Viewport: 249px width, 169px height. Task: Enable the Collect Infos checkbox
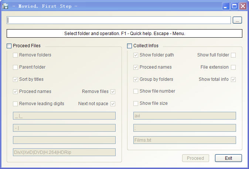130,46
